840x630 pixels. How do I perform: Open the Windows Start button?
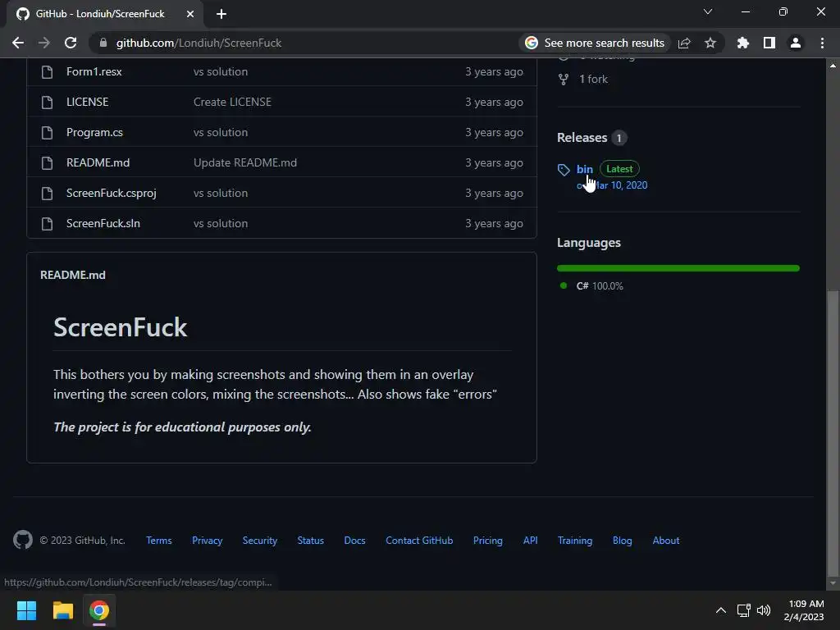click(26, 610)
